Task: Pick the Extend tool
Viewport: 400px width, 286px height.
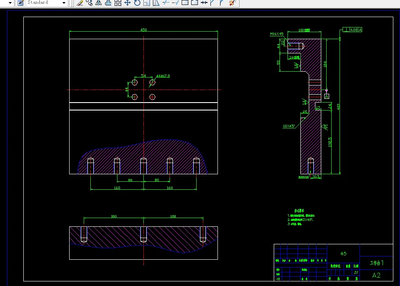Action: pos(175,3)
